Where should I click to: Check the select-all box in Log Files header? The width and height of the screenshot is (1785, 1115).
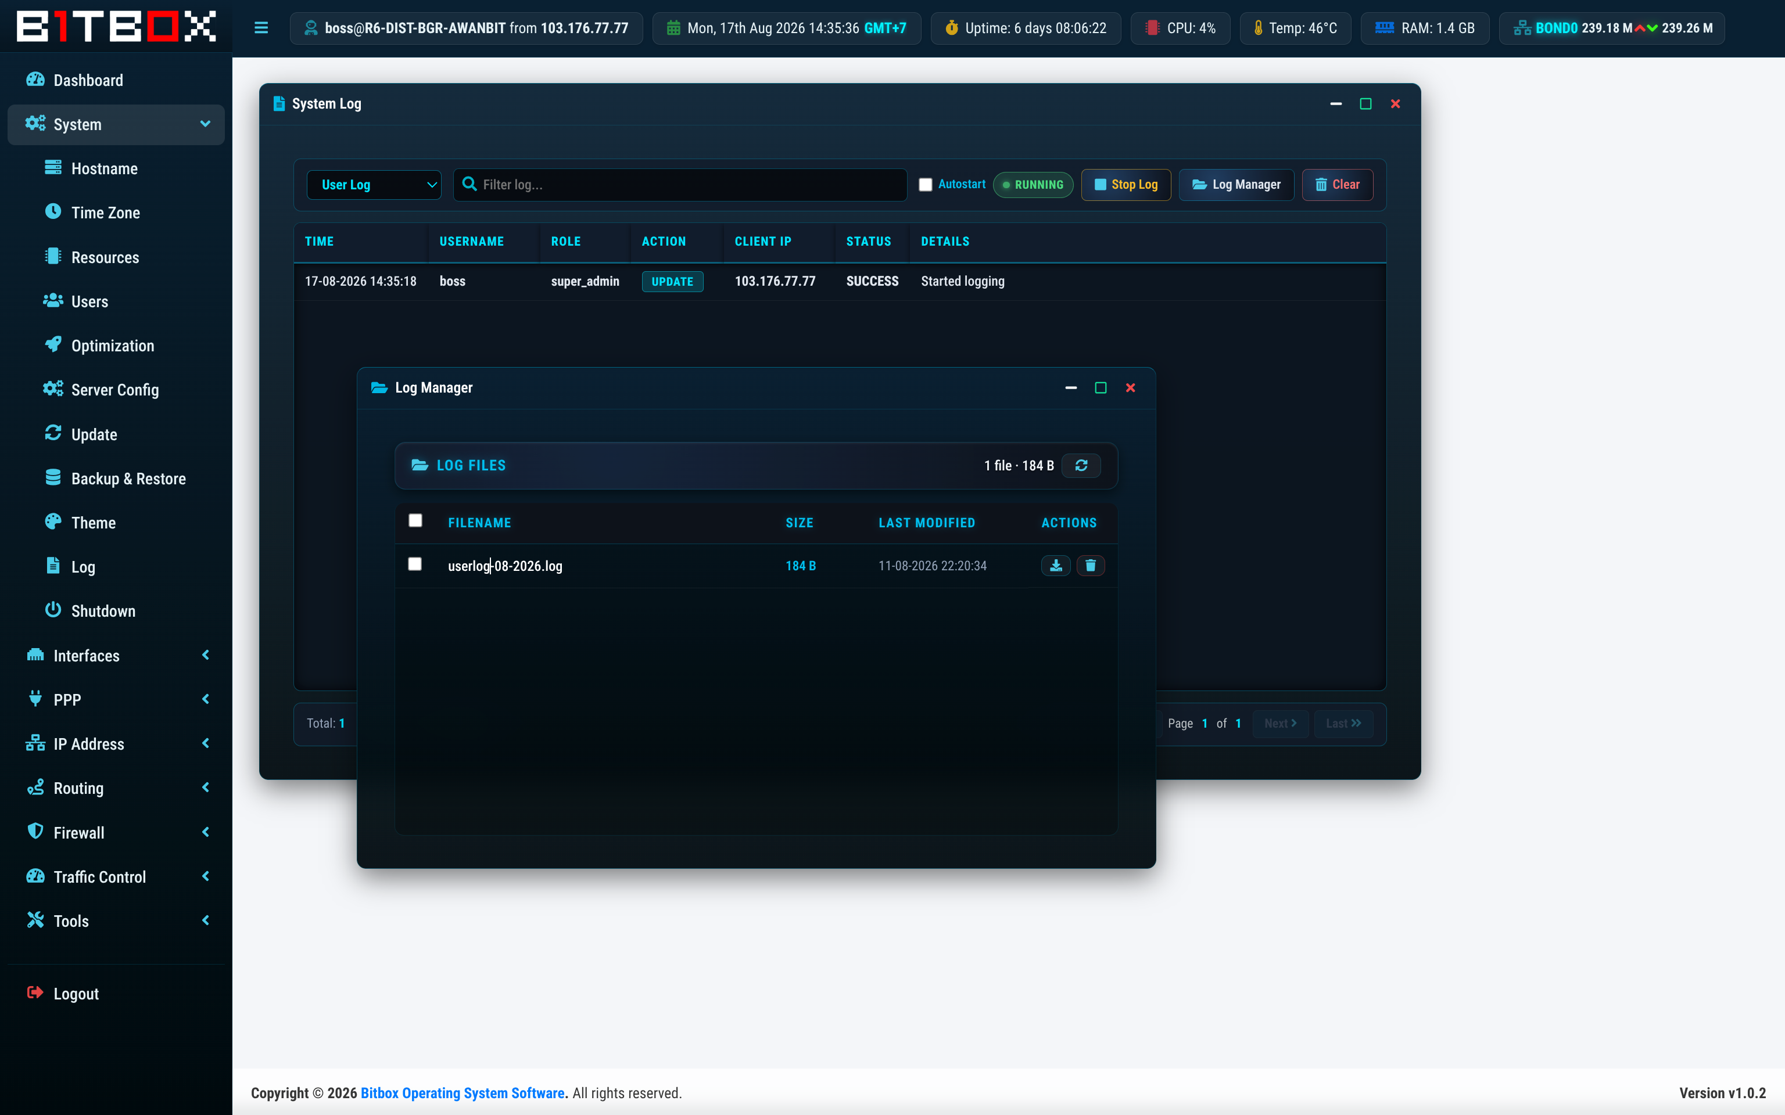point(415,521)
